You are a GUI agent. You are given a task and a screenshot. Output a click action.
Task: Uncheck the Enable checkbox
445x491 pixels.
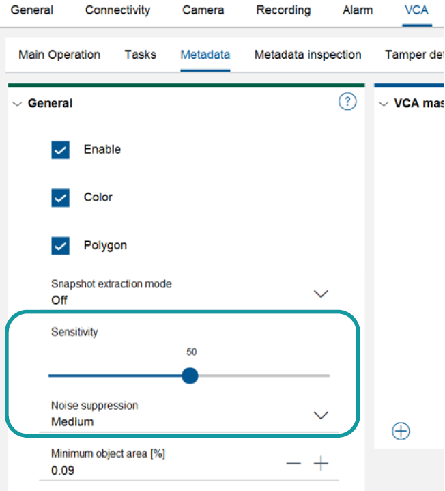(61, 150)
